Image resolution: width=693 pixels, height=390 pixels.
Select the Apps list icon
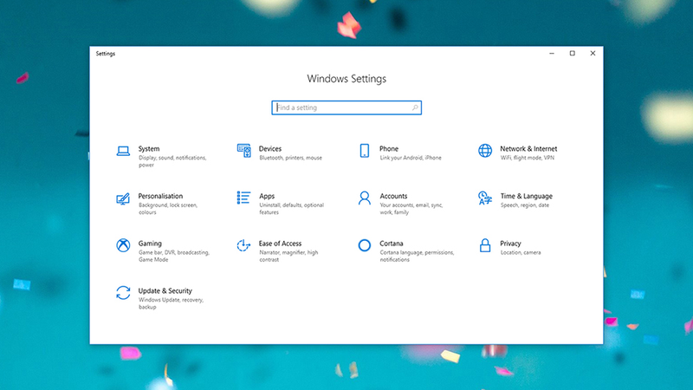click(244, 198)
